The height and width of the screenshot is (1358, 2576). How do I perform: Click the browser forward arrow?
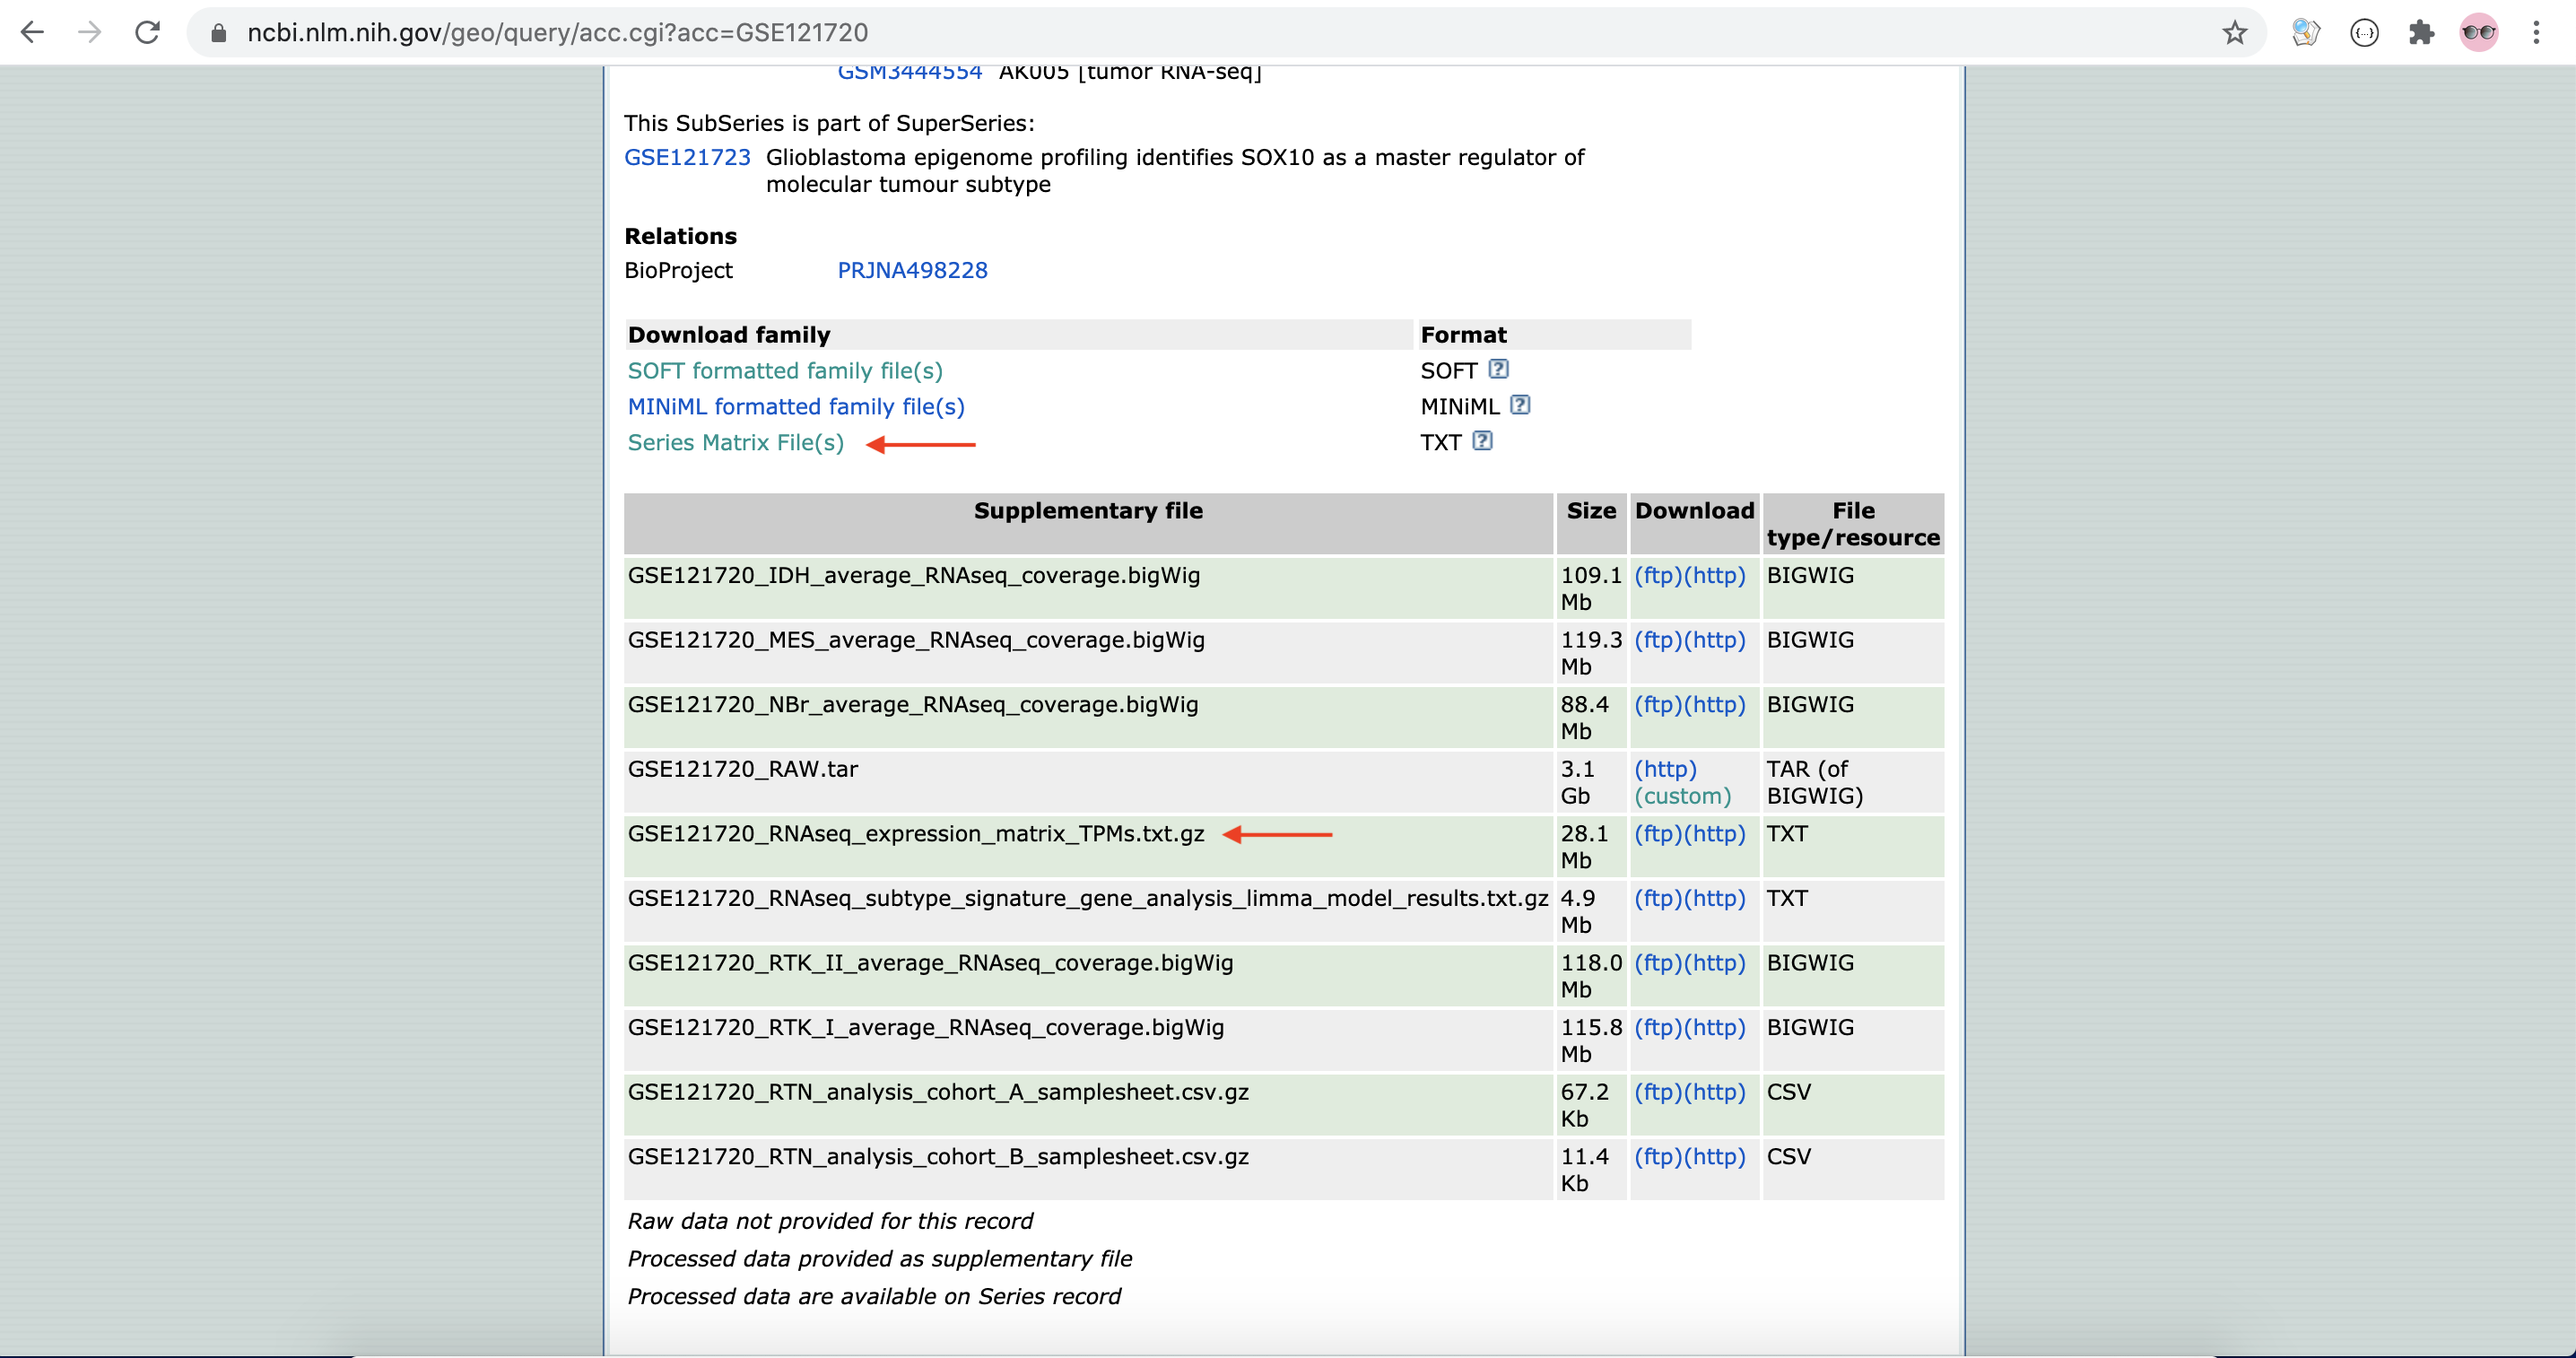pyautogui.click(x=90, y=33)
